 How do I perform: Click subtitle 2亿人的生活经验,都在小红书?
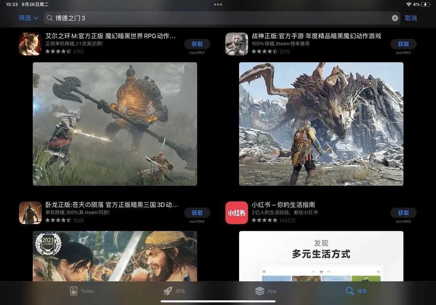pyautogui.click(x=285, y=212)
